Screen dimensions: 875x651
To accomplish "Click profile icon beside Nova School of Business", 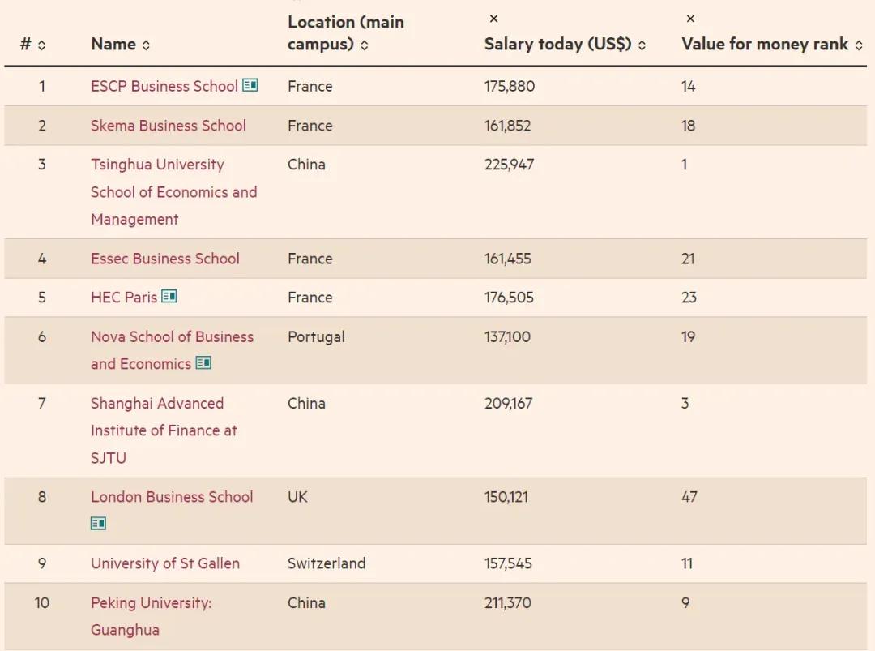I will (203, 363).
